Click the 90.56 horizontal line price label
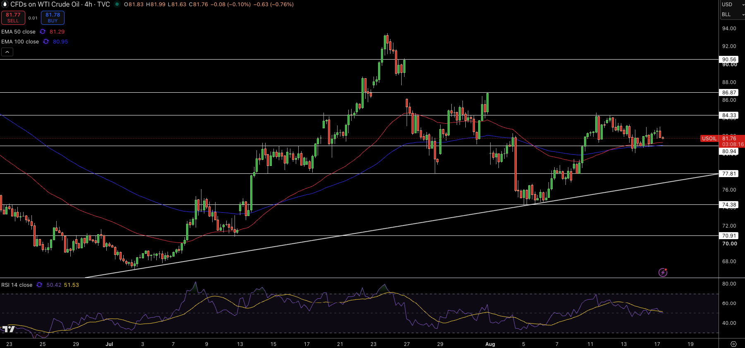The width and height of the screenshot is (745, 348). 729,60
